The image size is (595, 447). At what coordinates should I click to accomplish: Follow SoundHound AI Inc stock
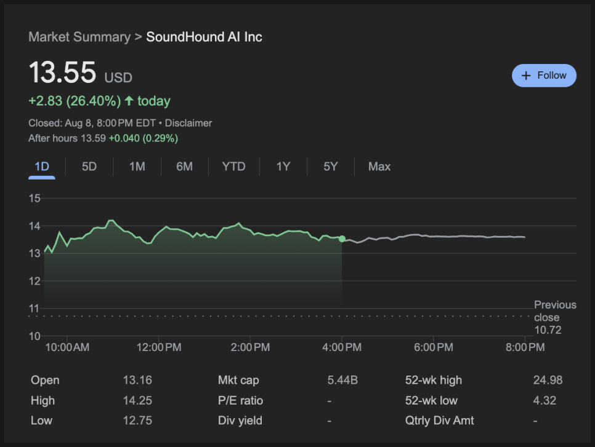click(544, 76)
